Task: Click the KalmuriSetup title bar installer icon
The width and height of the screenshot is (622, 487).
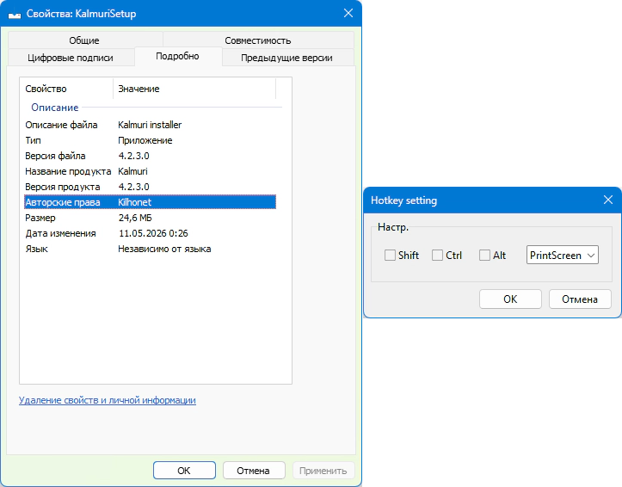Action: [15, 14]
